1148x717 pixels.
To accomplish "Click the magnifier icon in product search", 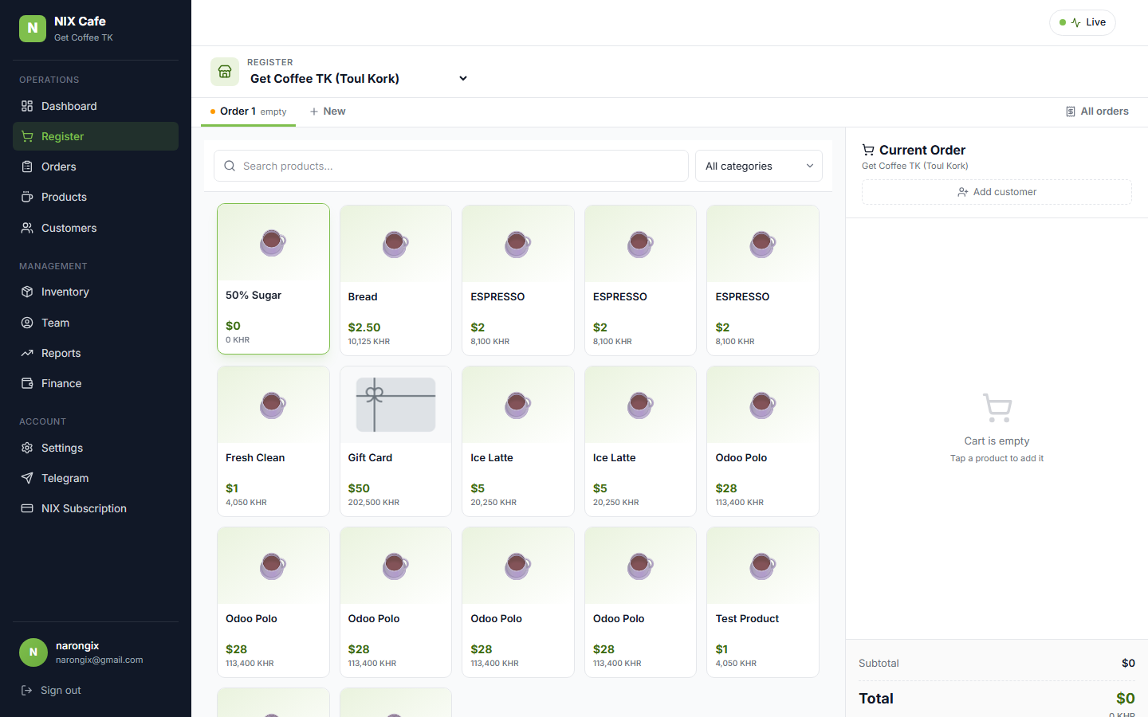I will tap(230, 166).
